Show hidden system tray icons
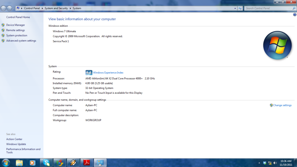Screen dimensions: 297x167 259,163
